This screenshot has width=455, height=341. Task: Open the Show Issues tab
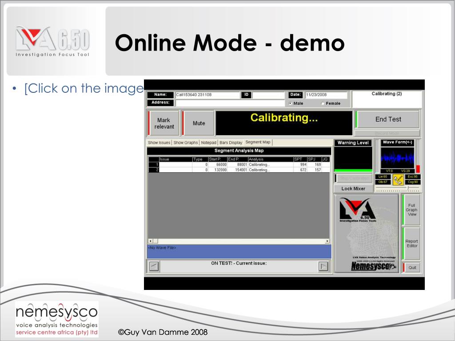(159, 143)
